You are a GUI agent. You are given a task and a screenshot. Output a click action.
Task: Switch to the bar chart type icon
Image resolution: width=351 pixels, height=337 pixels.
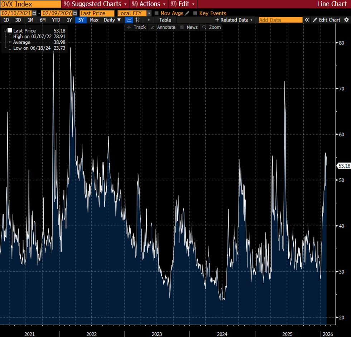pyautogui.click(x=138, y=20)
